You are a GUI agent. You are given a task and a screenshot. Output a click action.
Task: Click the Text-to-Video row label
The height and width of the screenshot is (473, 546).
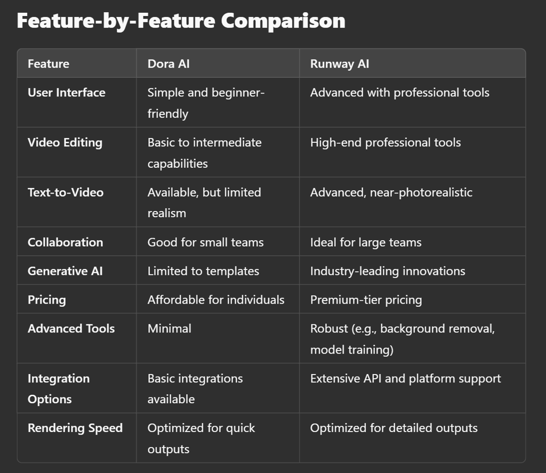66,192
